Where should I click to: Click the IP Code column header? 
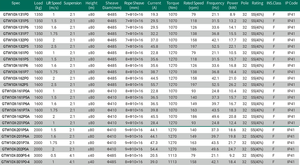coord(291,3)
